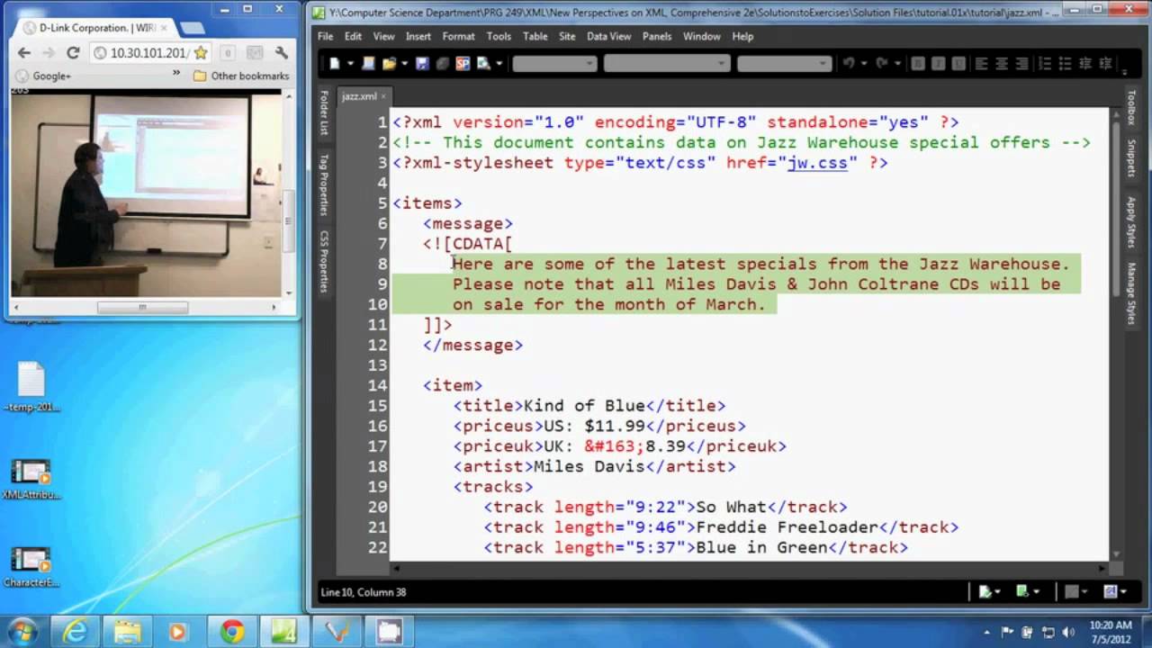Expand the Toolbox side panel
Screen dimensions: 1152x648
pyautogui.click(x=1130, y=107)
